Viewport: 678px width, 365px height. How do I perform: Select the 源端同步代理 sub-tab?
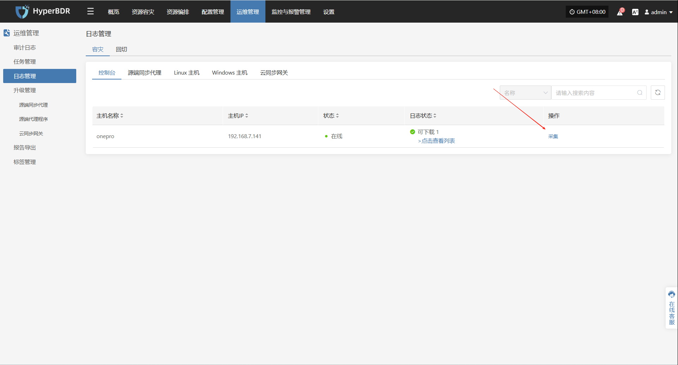coord(144,72)
